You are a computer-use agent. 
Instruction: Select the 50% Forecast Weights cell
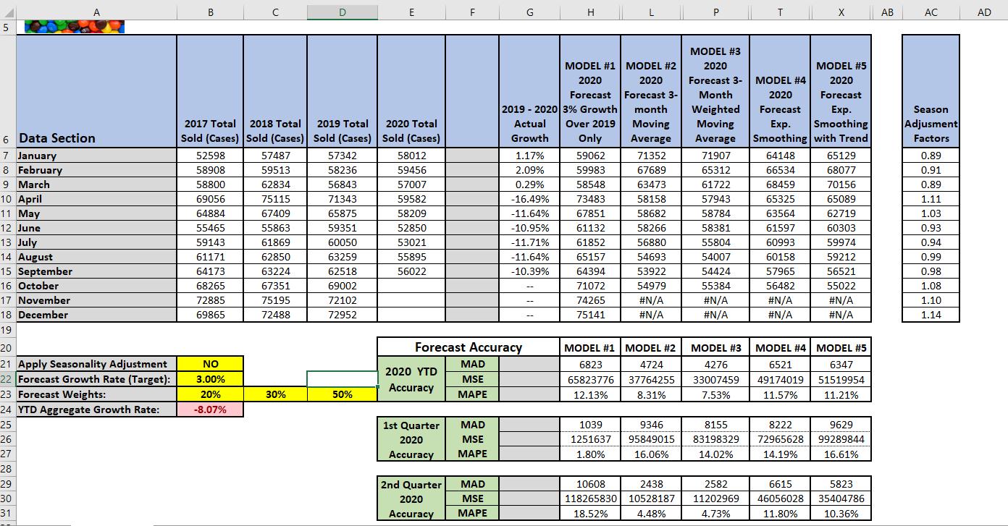[x=342, y=394]
